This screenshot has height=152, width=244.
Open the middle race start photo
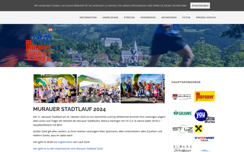coord(99,88)
